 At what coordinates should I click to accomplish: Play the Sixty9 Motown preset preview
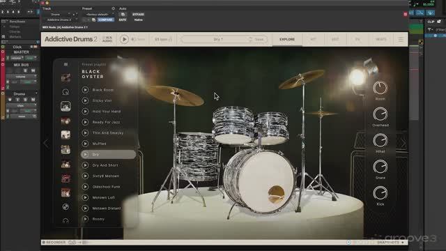coord(85,176)
